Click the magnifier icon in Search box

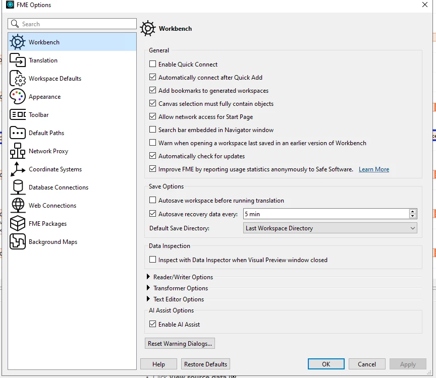tap(15, 24)
